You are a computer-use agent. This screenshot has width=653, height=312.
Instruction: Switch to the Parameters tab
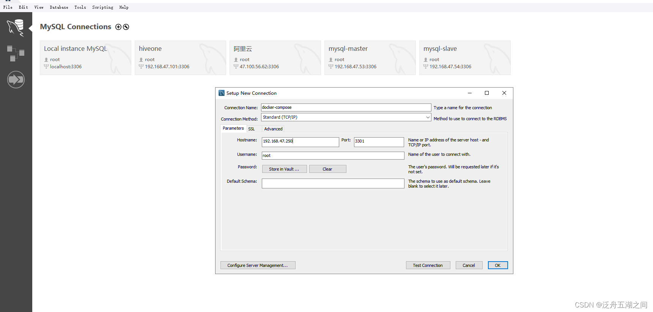pyautogui.click(x=233, y=129)
